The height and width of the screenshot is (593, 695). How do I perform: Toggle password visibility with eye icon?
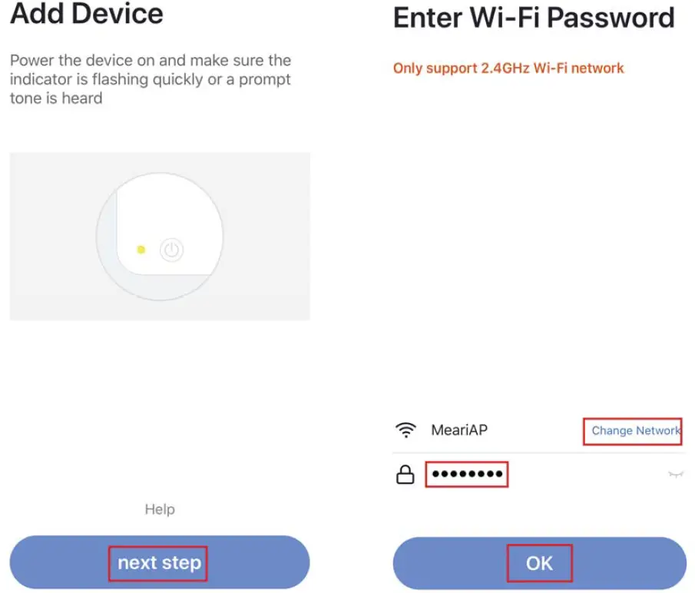[676, 475]
